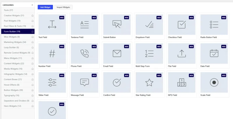Open Content Boxes (21) category
Viewport: 233px width, 119px height.
(x=18, y=80)
